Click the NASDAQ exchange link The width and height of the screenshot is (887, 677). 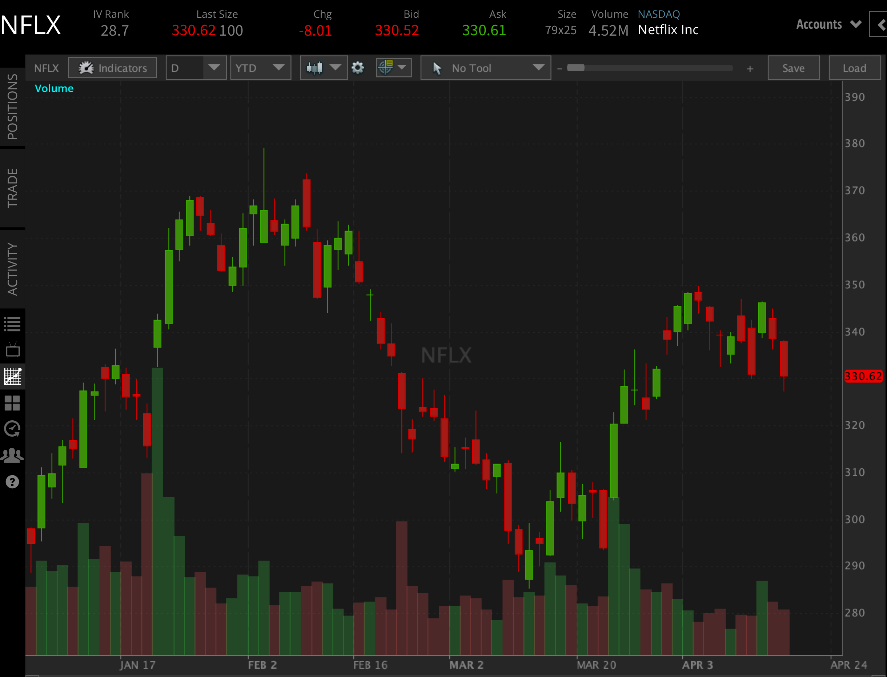[x=659, y=14]
